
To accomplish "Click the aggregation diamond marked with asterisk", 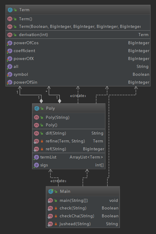I will tap(59, 101).
